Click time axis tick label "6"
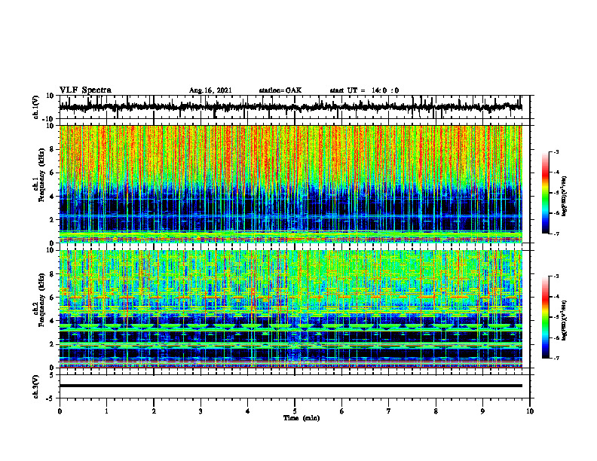This screenshot has height=461, width=597. click(x=342, y=411)
